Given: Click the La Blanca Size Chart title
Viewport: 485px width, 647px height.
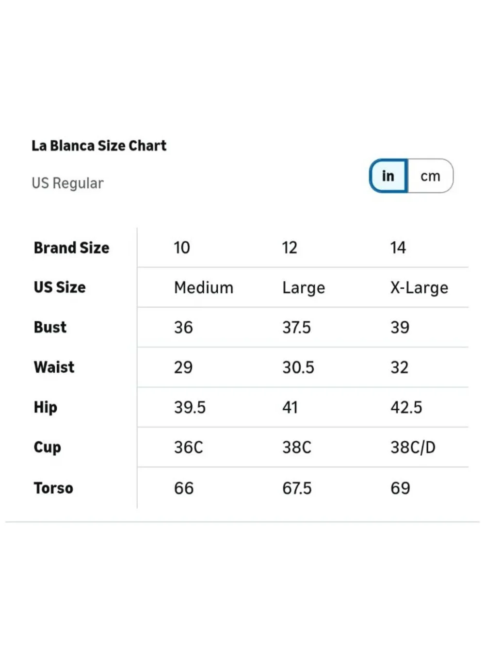Looking at the screenshot, I should click(99, 146).
